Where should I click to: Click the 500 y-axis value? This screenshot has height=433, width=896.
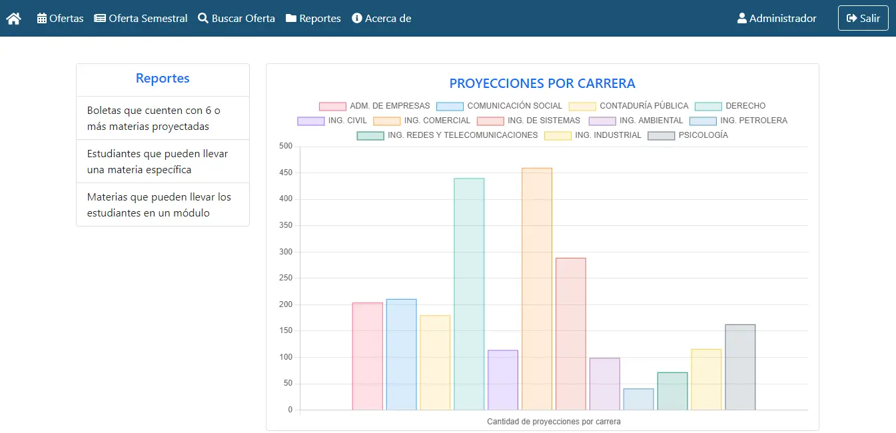point(286,146)
